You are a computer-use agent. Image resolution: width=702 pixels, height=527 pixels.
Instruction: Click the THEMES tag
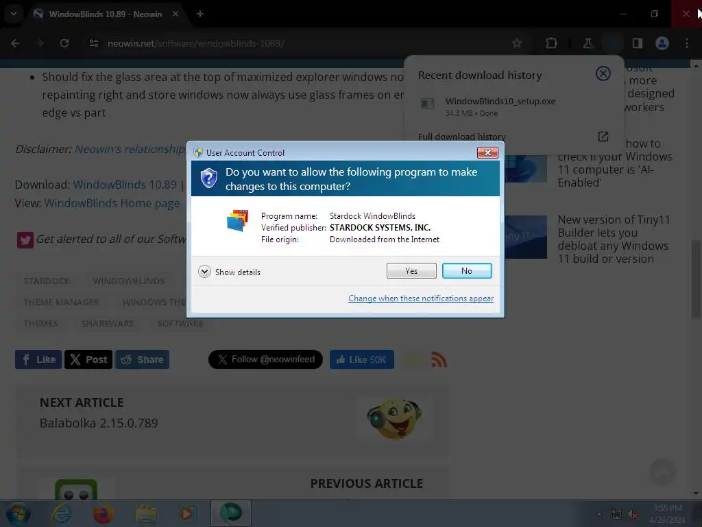(40, 324)
